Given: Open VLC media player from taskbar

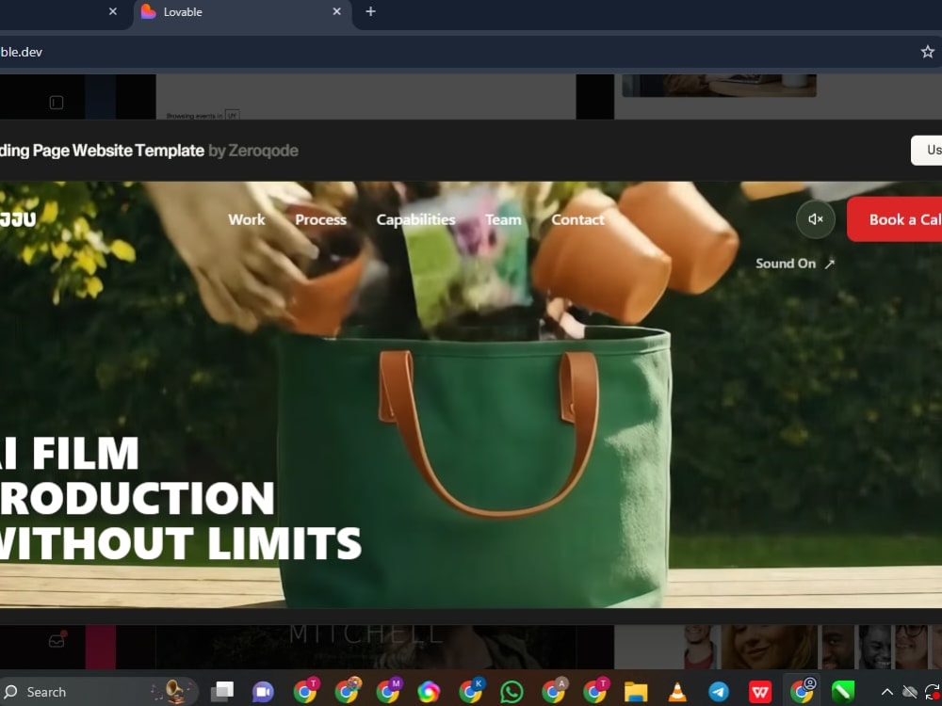Looking at the screenshot, I should [677, 692].
